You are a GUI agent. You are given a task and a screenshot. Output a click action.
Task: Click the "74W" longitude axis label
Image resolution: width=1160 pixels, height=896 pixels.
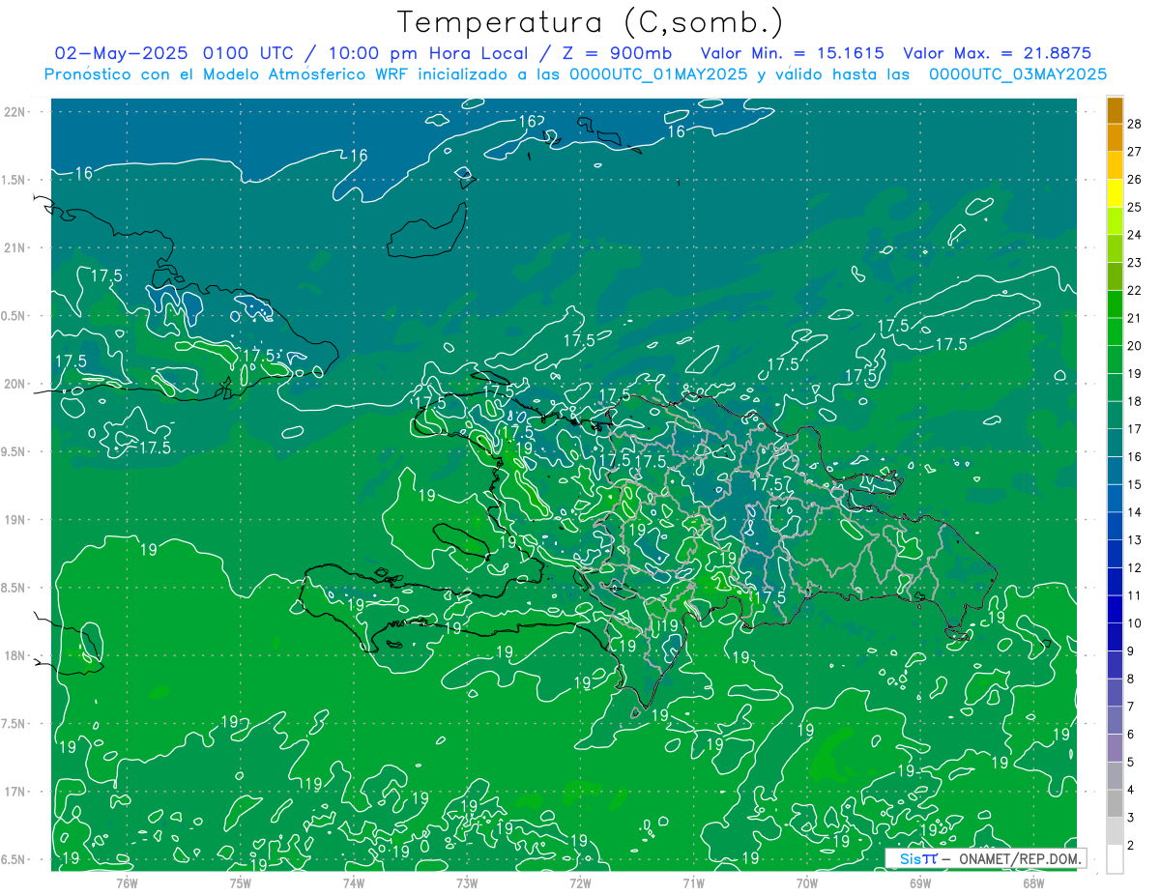pyautogui.click(x=354, y=882)
